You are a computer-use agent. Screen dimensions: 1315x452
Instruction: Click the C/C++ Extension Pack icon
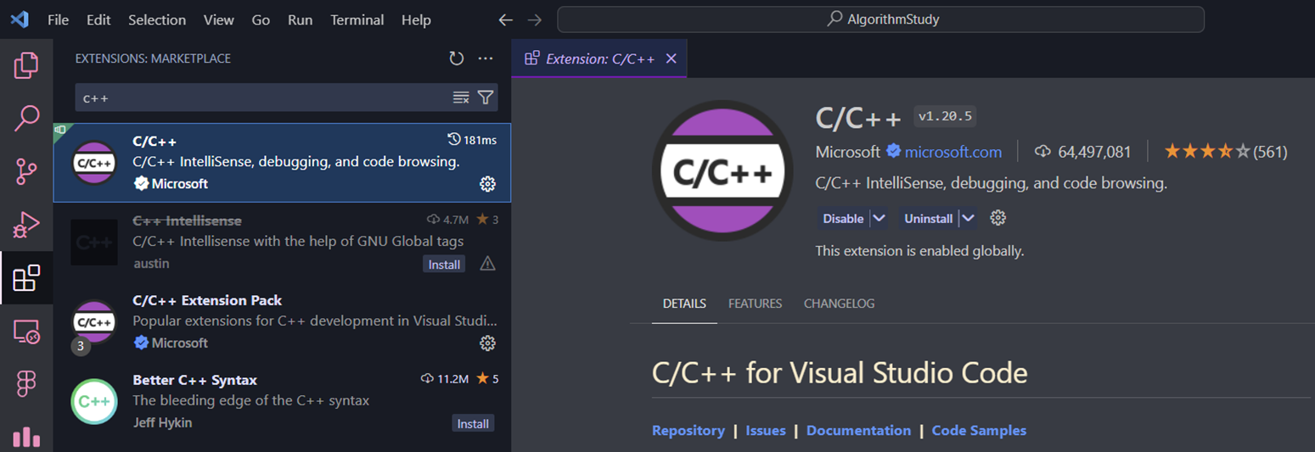94,322
